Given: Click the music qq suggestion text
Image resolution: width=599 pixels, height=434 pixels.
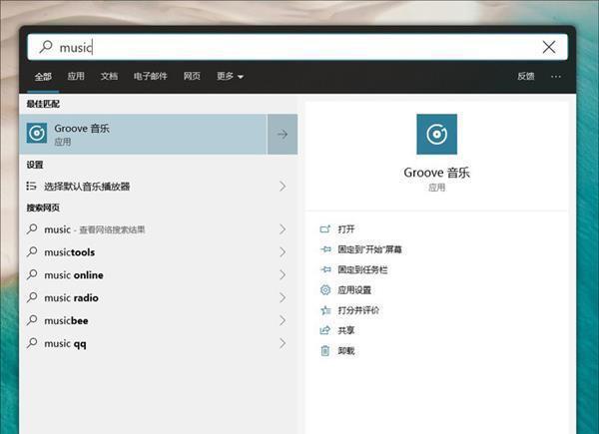Looking at the screenshot, I should 65,343.
